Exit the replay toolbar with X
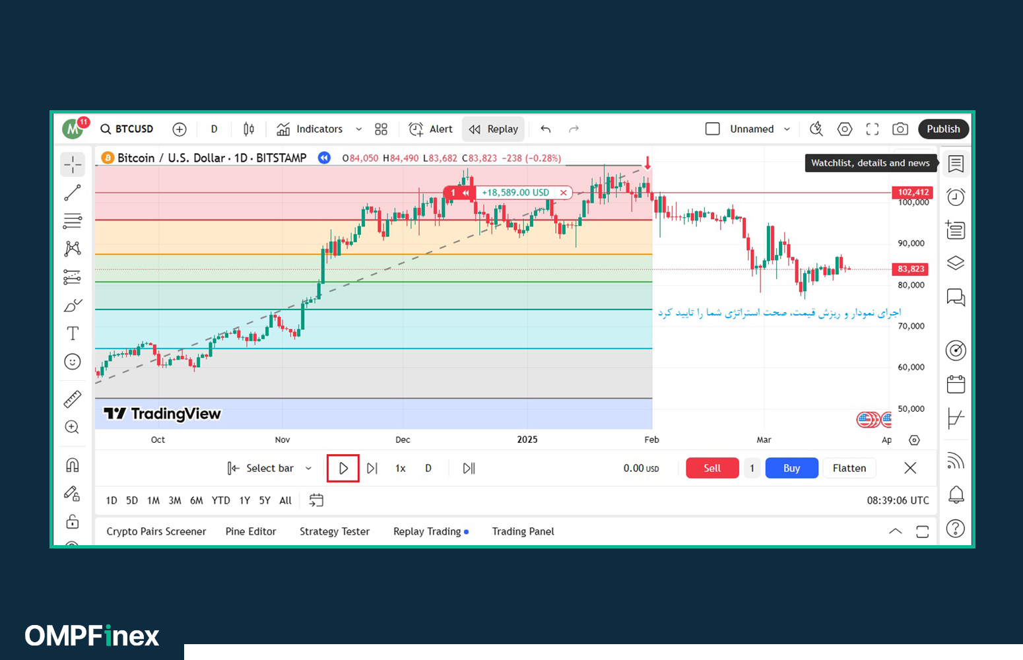Viewport: 1023px width, 660px height. point(910,468)
